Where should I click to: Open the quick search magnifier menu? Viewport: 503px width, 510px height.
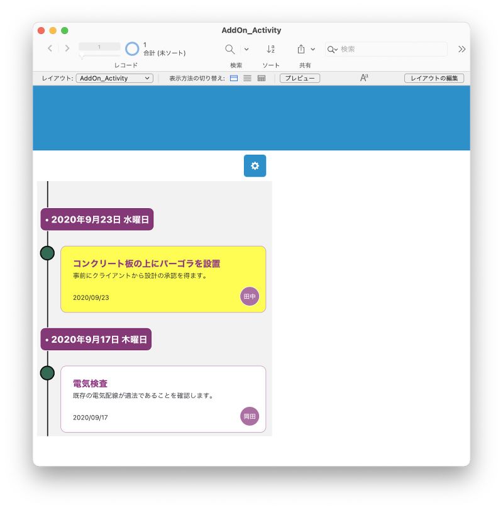(x=333, y=50)
